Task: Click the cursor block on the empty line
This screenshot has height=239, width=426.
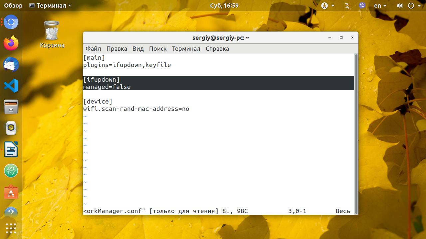Action: coord(85,72)
